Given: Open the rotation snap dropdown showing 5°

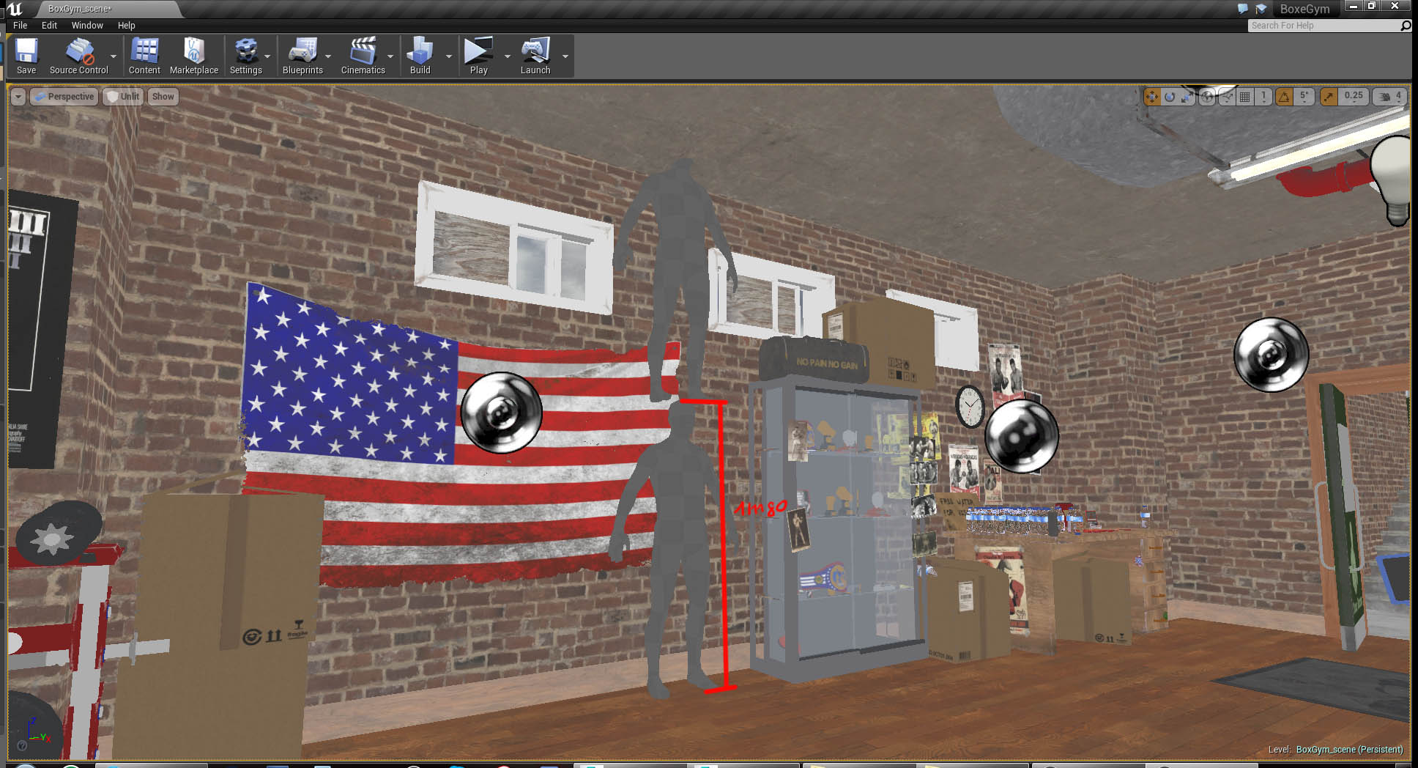Looking at the screenshot, I should point(1304,97).
